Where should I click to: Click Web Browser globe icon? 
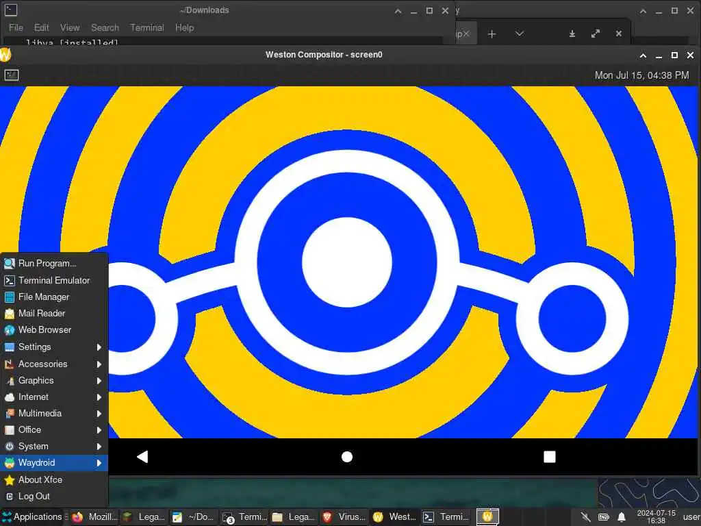point(10,330)
